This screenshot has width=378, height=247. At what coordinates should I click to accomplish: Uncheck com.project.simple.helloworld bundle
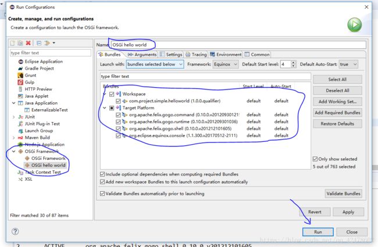(x=118, y=101)
